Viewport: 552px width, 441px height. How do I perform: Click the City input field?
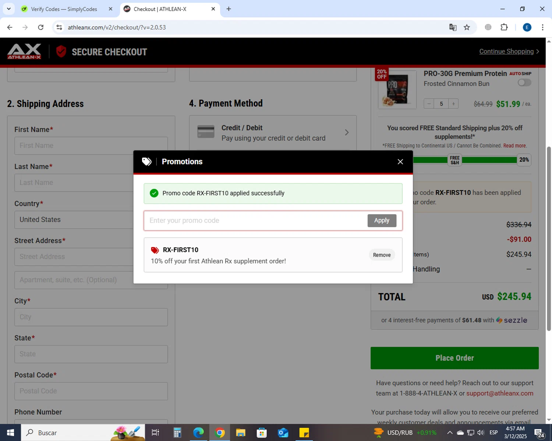click(91, 317)
